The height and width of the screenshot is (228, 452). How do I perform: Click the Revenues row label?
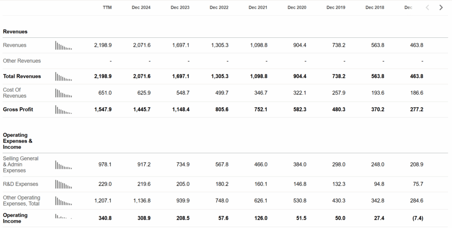pyautogui.click(x=15, y=45)
